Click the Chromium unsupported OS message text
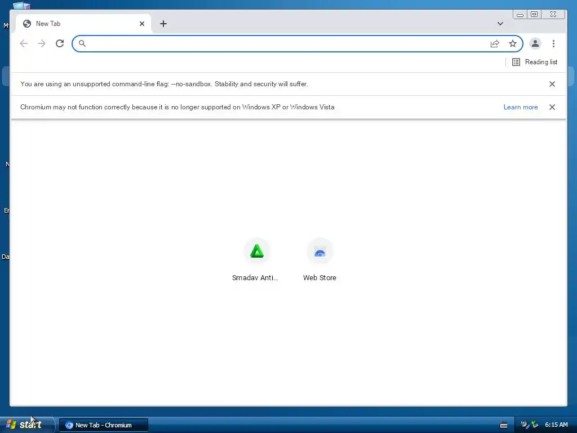Viewport: 577px width, 433px height. tap(177, 107)
